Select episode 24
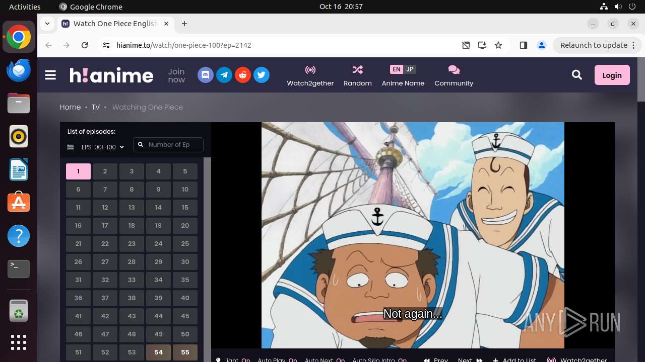The width and height of the screenshot is (645, 362). (158, 244)
